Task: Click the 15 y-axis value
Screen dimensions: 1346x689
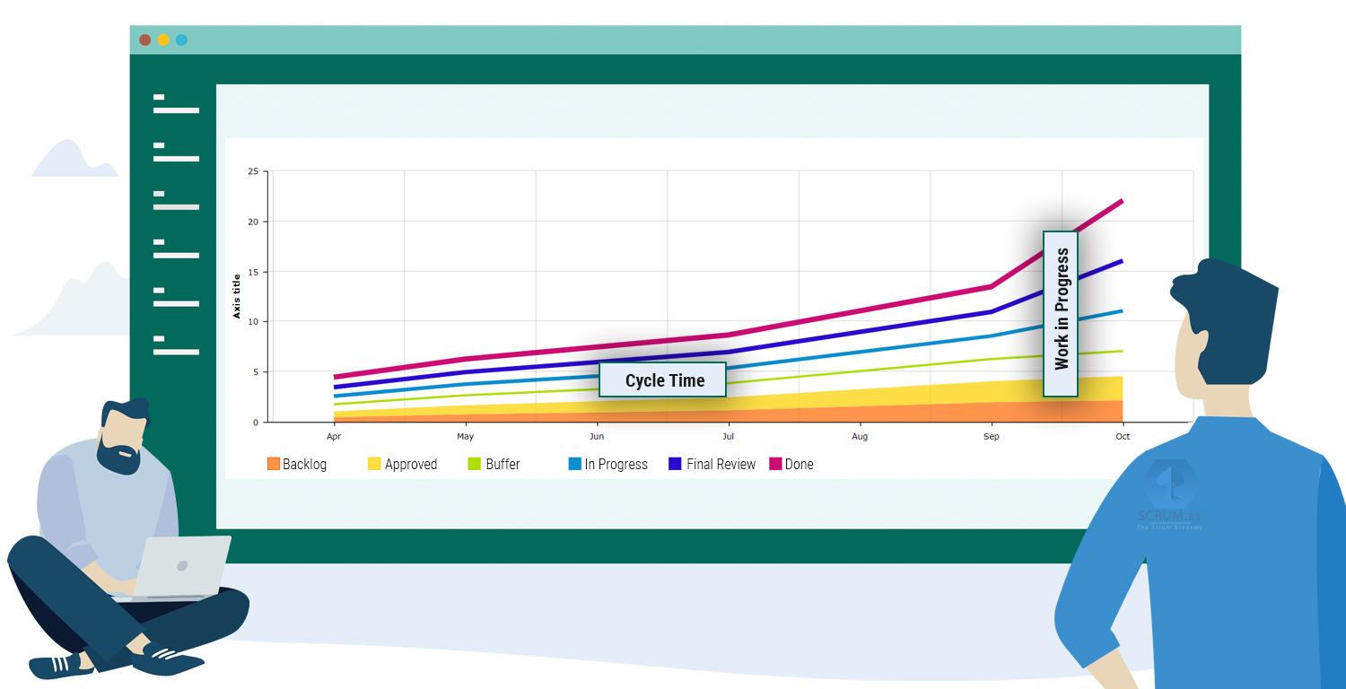Action: (x=253, y=272)
